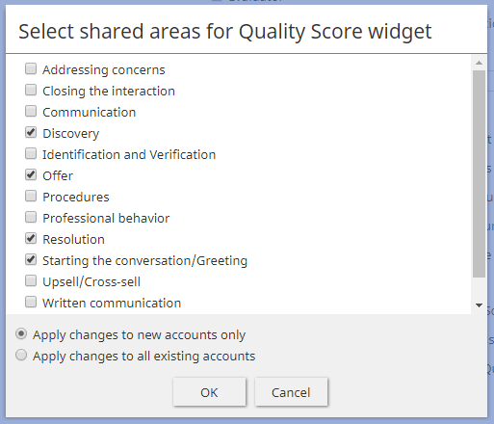Enable Professional behavior area

[x=31, y=217]
